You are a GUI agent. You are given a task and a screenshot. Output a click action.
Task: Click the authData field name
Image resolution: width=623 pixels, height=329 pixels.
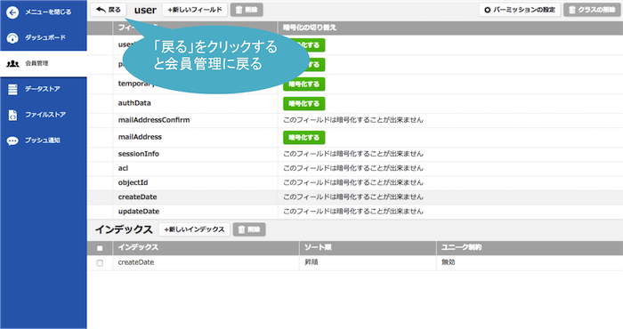click(x=134, y=103)
